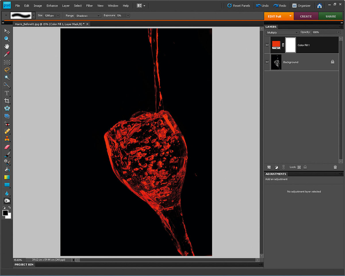This screenshot has height=276, width=345.
Task: Select the Eraser tool
Action: pos(7,147)
